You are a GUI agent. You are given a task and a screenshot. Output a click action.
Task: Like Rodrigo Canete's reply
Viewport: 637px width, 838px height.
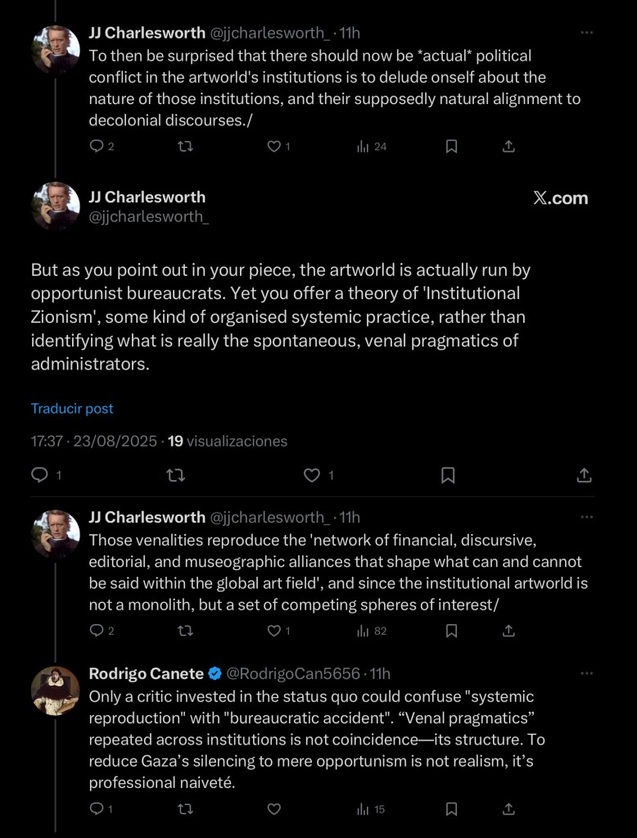pyautogui.click(x=274, y=809)
